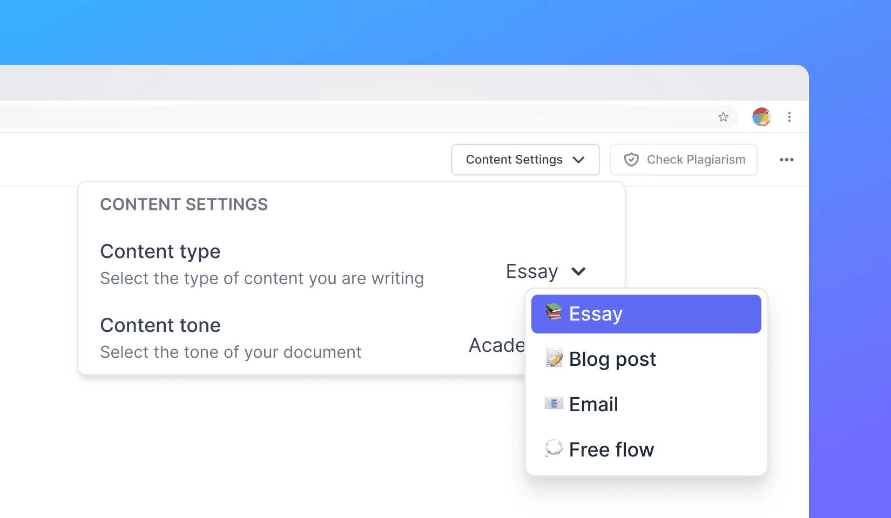
Task: Open the horizontal ellipsis more options menu
Action: point(786,160)
